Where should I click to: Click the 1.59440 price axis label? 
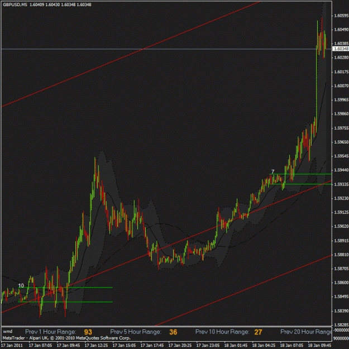point(341,170)
